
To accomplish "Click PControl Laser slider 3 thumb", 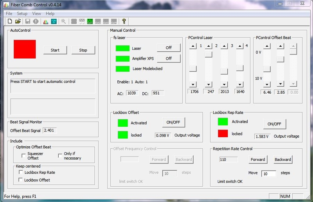I will (x=224, y=71).
